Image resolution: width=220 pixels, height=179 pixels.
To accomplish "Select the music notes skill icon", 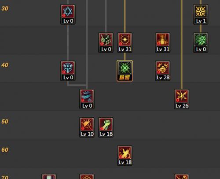I will (x=106, y=43).
